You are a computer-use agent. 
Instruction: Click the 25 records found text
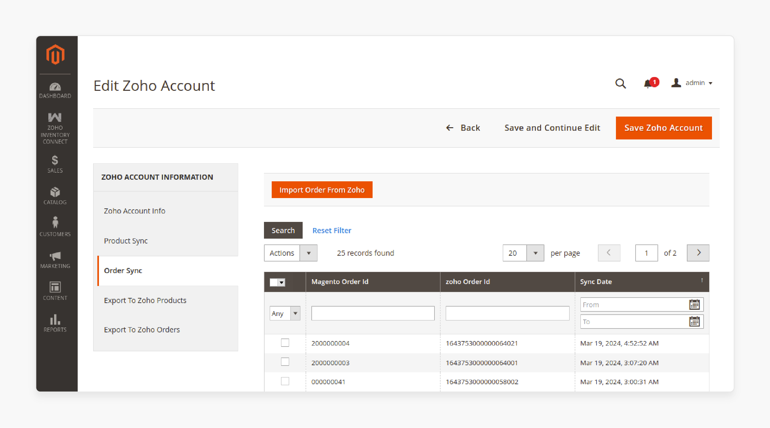pos(366,253)
